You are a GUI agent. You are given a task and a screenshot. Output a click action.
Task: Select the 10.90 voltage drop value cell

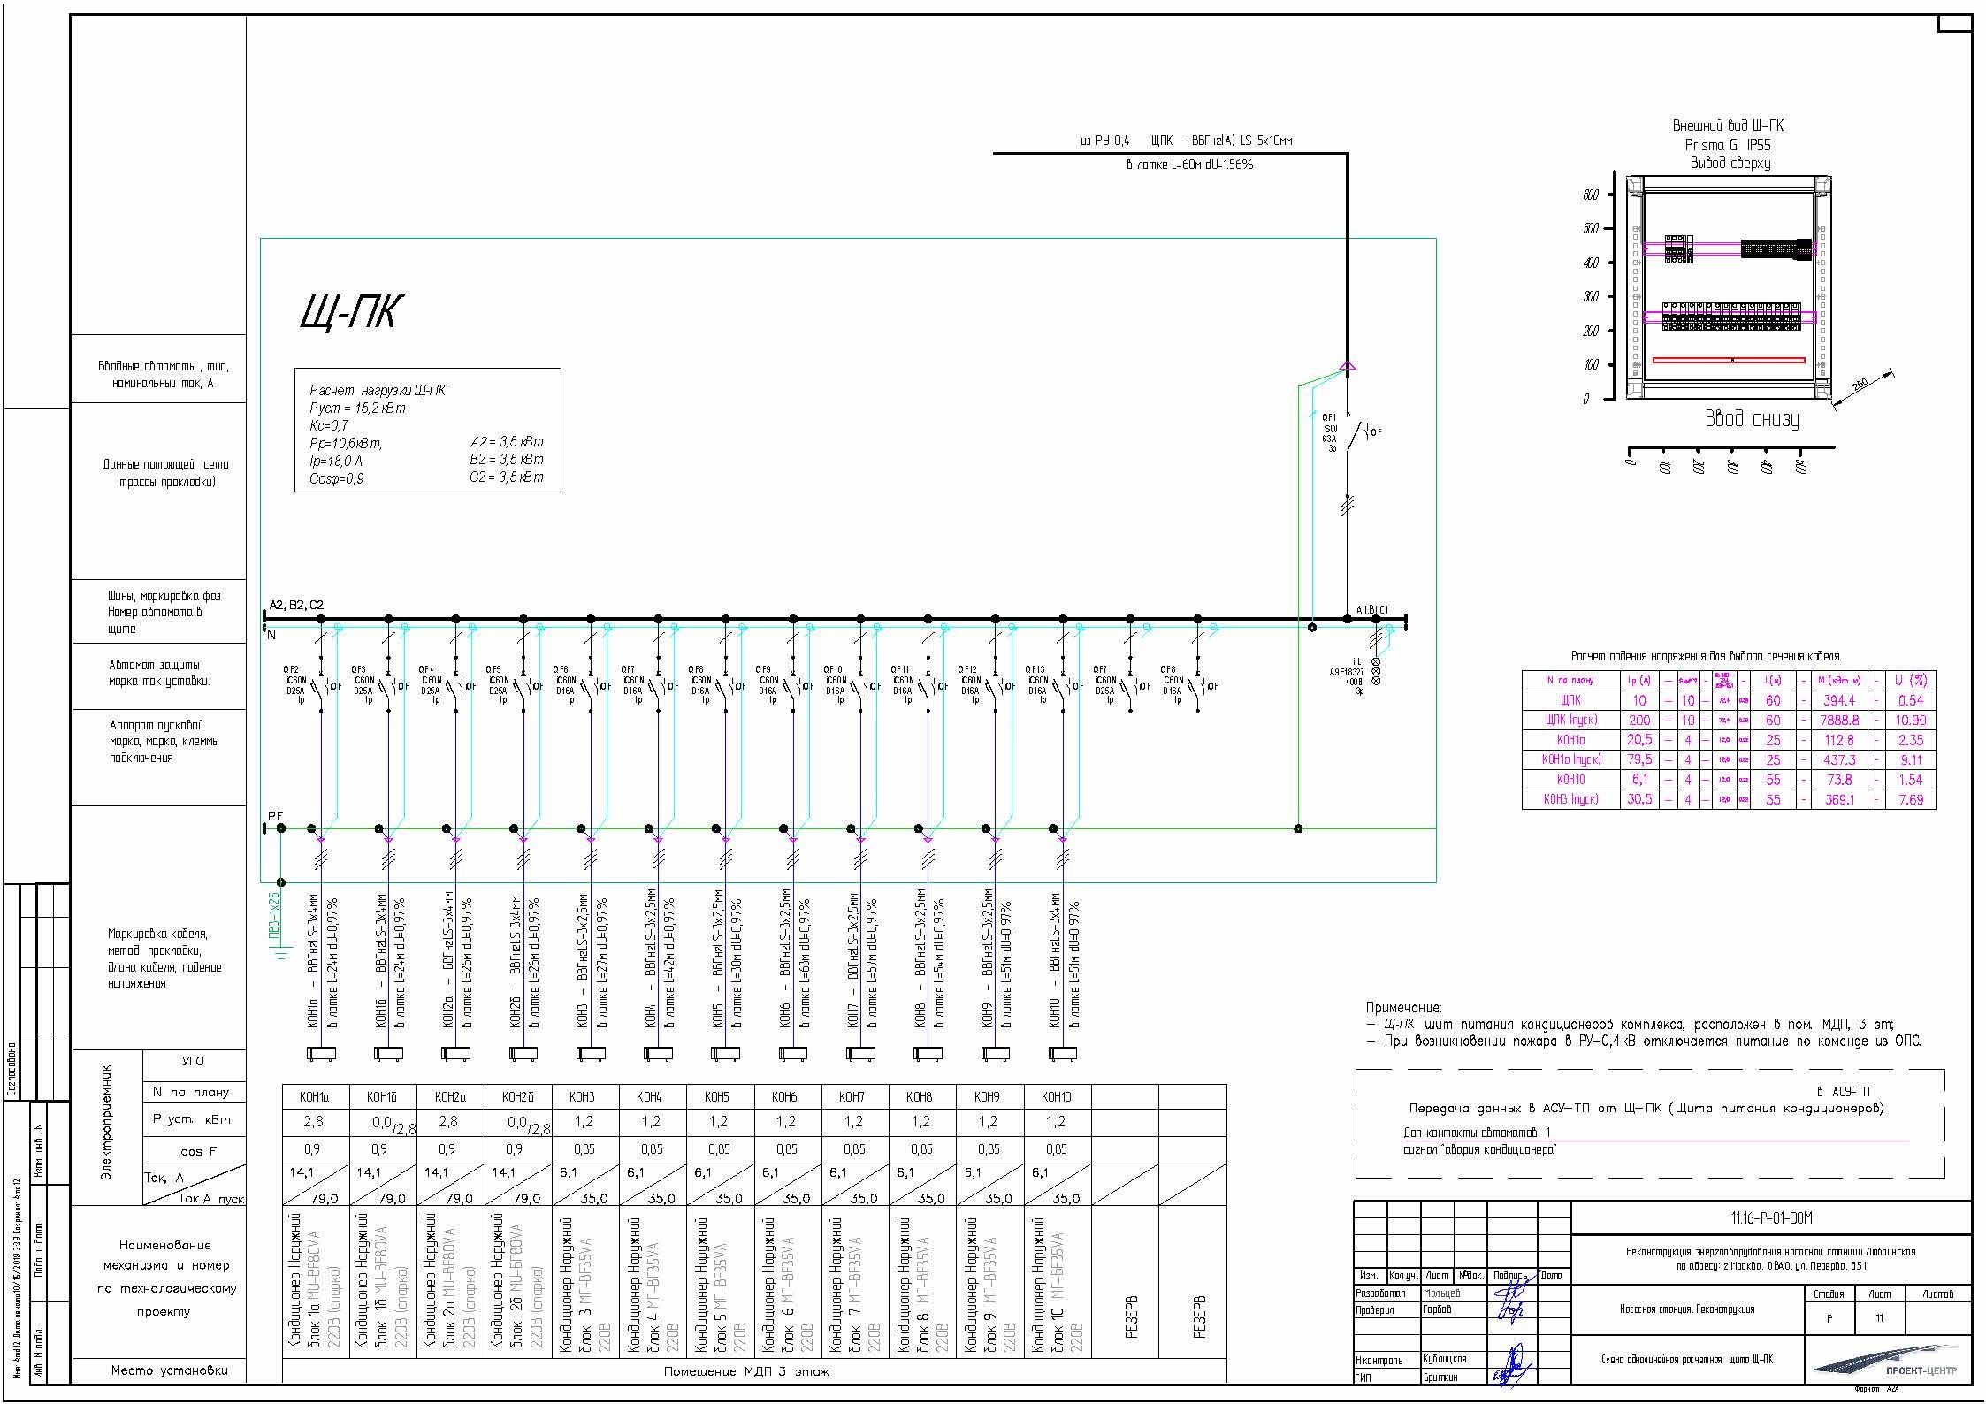pyautogui.click(x=1910, y=721)
